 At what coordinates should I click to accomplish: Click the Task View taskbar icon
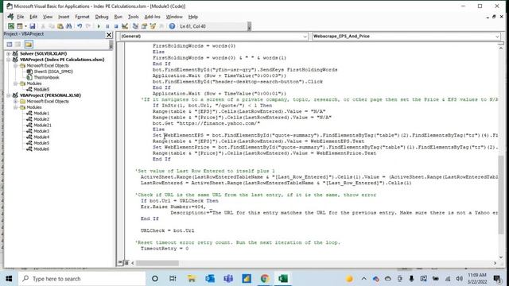[x=173, y=279]
